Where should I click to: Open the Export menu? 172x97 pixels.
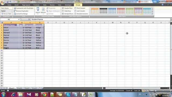click(x=38, y=11)
